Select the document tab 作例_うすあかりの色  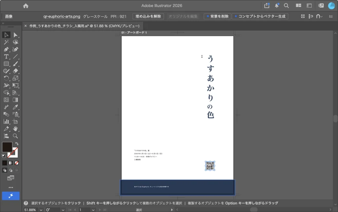click(x=84, y=26)
